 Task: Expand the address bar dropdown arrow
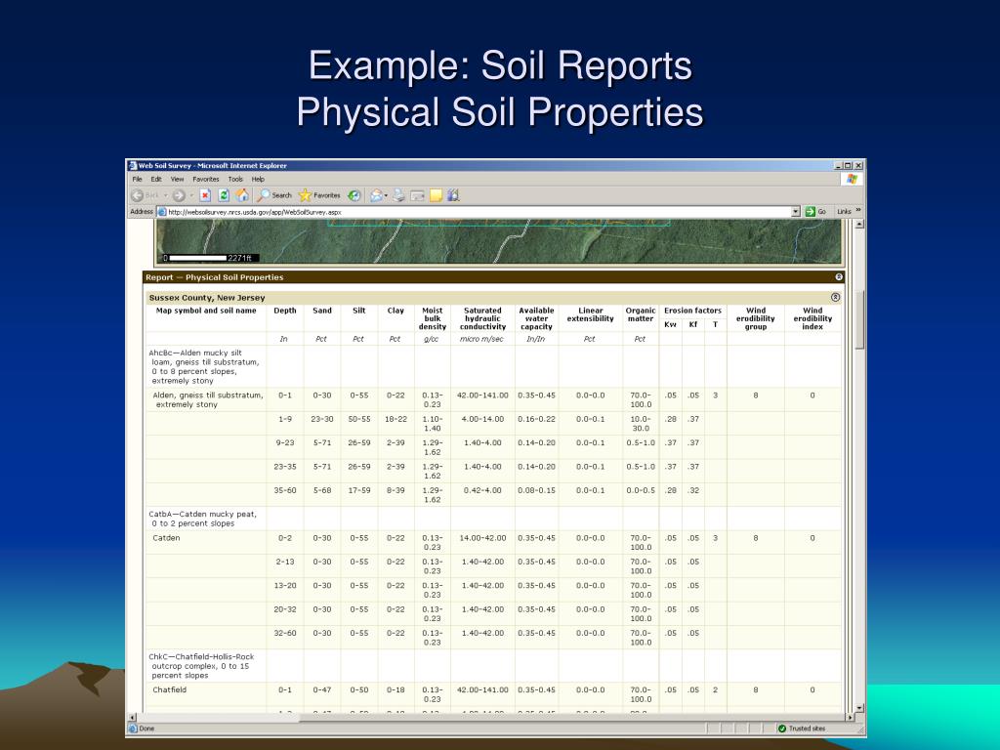795,212
